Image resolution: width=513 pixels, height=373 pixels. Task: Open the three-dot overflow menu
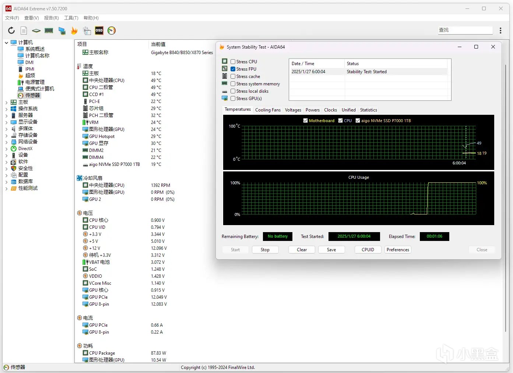pos(500,31)
